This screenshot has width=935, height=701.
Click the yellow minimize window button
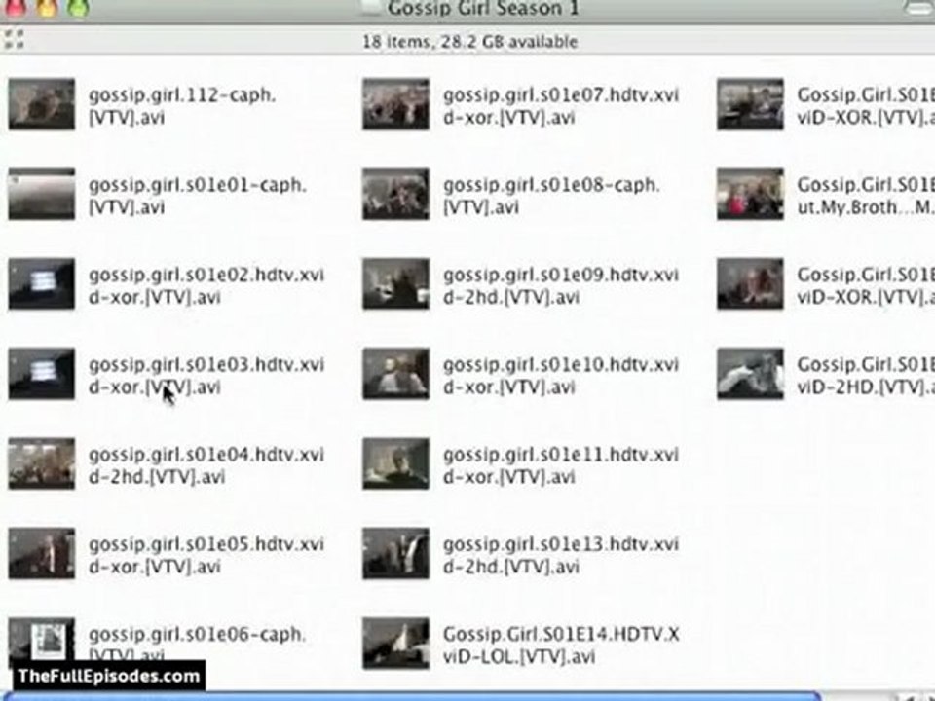pyautogui.click(x=47, y=7)
